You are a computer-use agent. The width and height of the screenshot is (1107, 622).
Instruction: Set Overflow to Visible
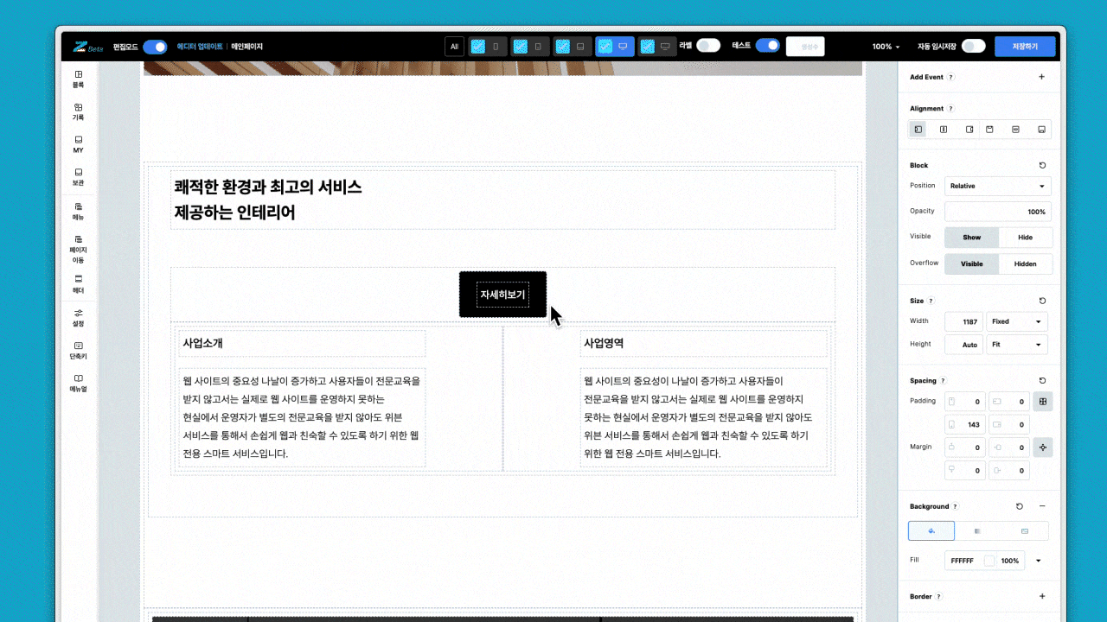(x=971, y=263)
